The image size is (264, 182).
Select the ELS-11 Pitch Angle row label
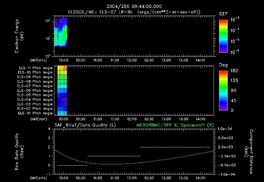[36, 68]
